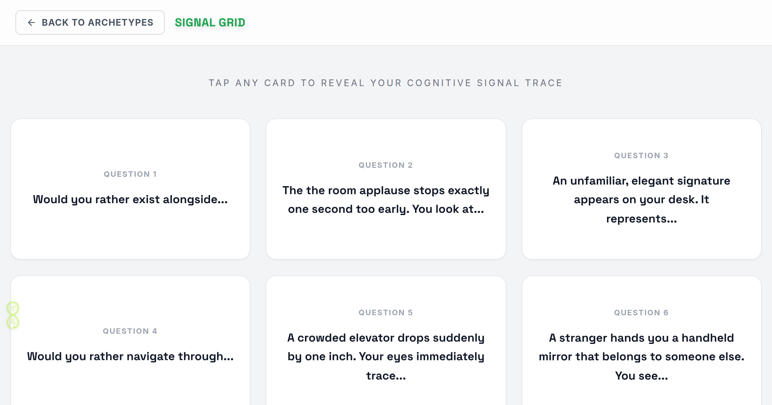Image resolution: width=772 pixels, height=405 pixels.
Task: Click the QUESTION 4 label
Action: pyautogui.click(x=130, y=331)
